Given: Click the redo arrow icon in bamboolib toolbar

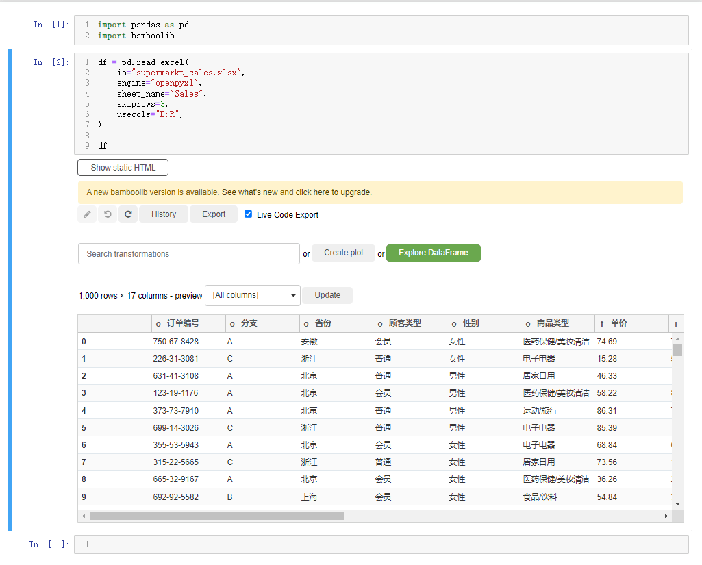Looking at the screenshot, I should pyautogui.click(x=127, y=214).
